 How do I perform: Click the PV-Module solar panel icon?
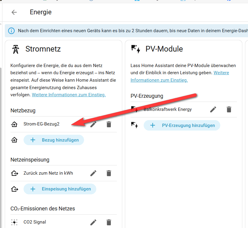[136, 49]
